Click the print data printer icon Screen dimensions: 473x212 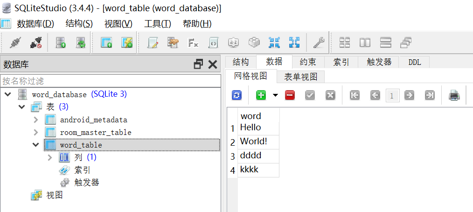[454, 95]
